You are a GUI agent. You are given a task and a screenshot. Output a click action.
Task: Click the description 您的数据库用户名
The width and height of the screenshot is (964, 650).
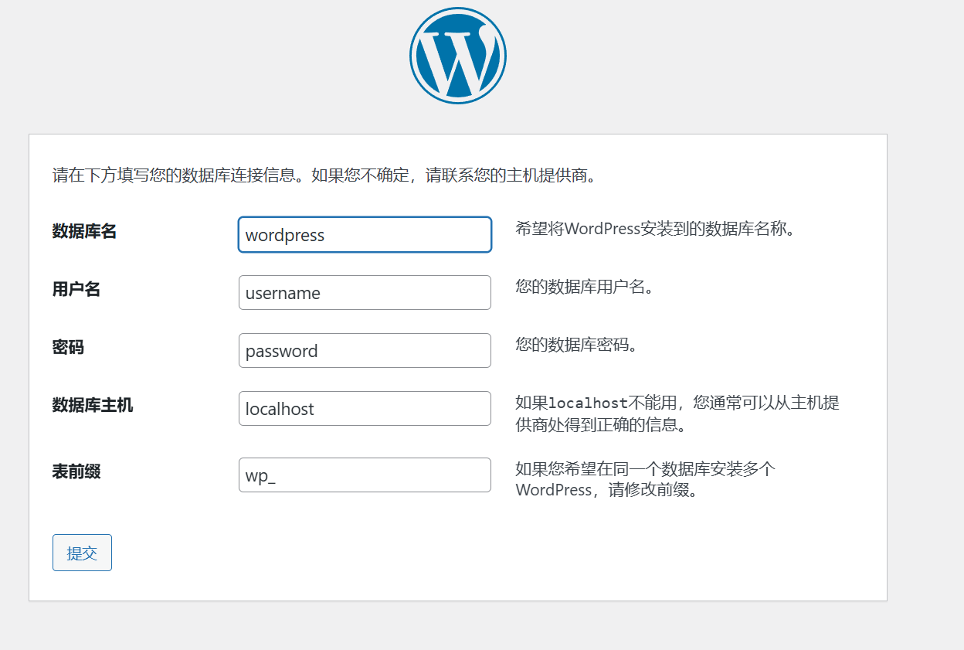(585, 287)
